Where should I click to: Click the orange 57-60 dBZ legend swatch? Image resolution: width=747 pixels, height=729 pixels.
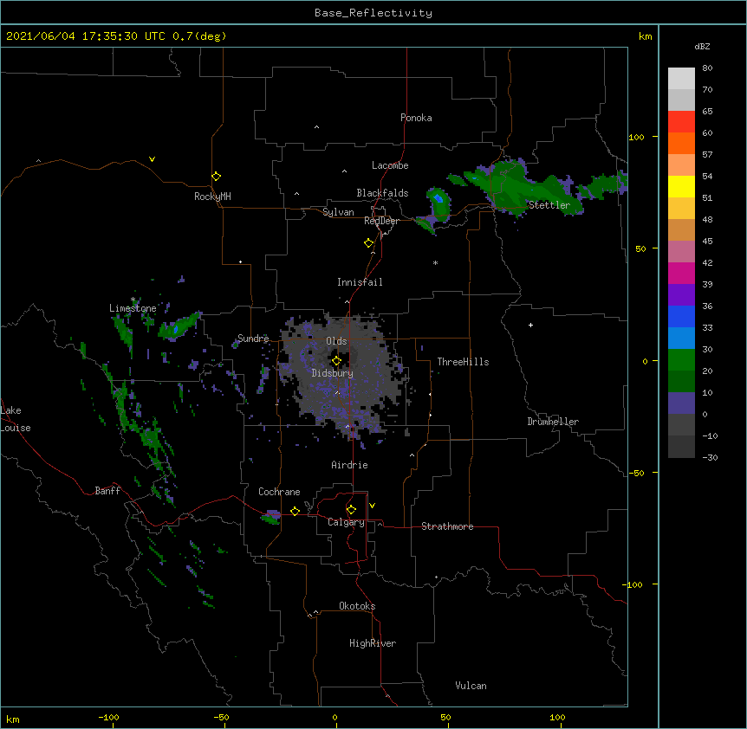[681, 143]
